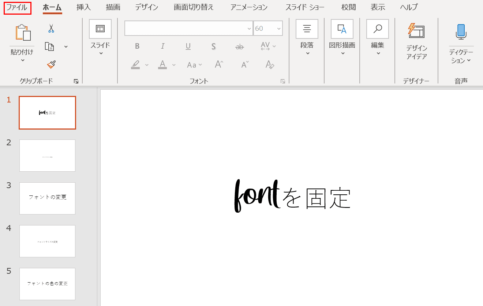Select the format painter brush
483x306 pixels.
coord(51,65)
